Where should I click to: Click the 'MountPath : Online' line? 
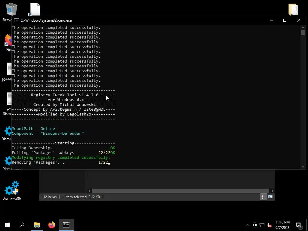pyautogui.click(x=33, y=128)
